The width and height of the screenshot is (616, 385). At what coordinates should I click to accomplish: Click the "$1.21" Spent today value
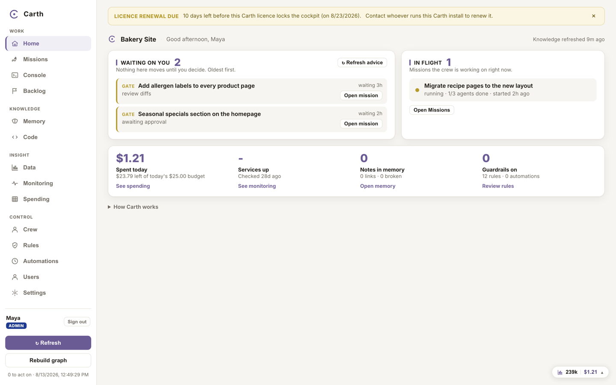[x=130, y=158]
